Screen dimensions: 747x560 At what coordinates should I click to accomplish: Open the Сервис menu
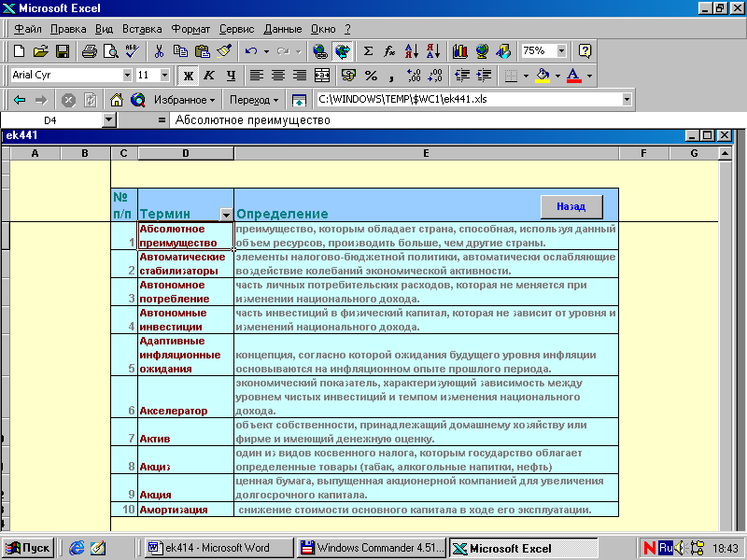click(x=237, y=29)
